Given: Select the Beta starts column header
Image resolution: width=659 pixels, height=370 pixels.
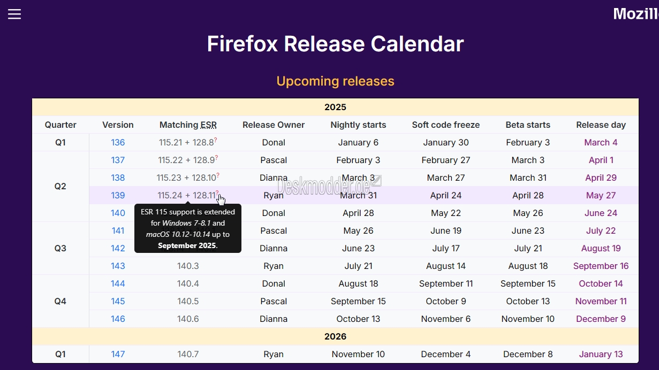Looking at the screenshot, I should tap(528, 125).
